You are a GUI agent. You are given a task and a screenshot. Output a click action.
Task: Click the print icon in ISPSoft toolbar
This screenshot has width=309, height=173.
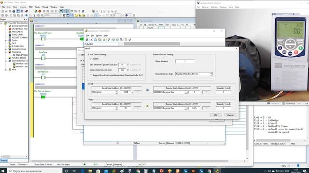(14, 11)
